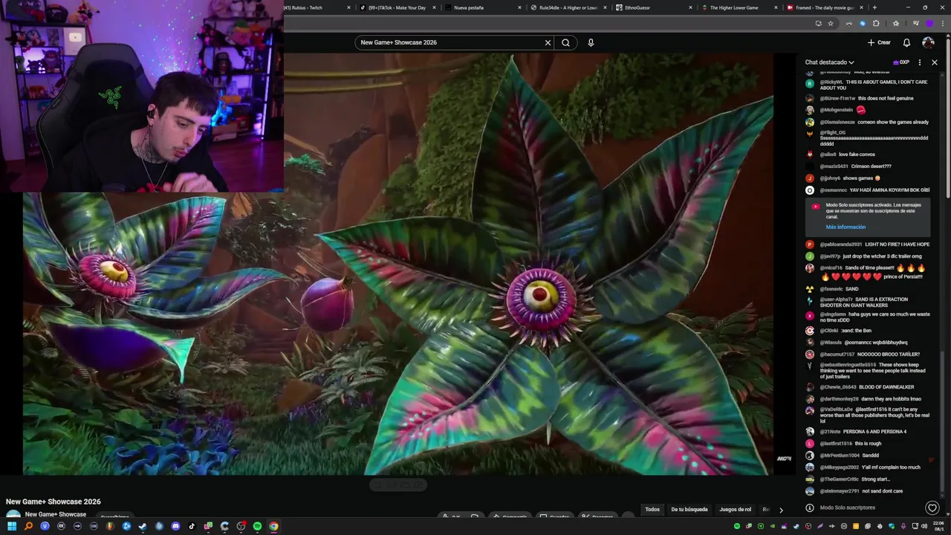Open live chat three-dot options menu
951x535 pixels.
[920, 62]
